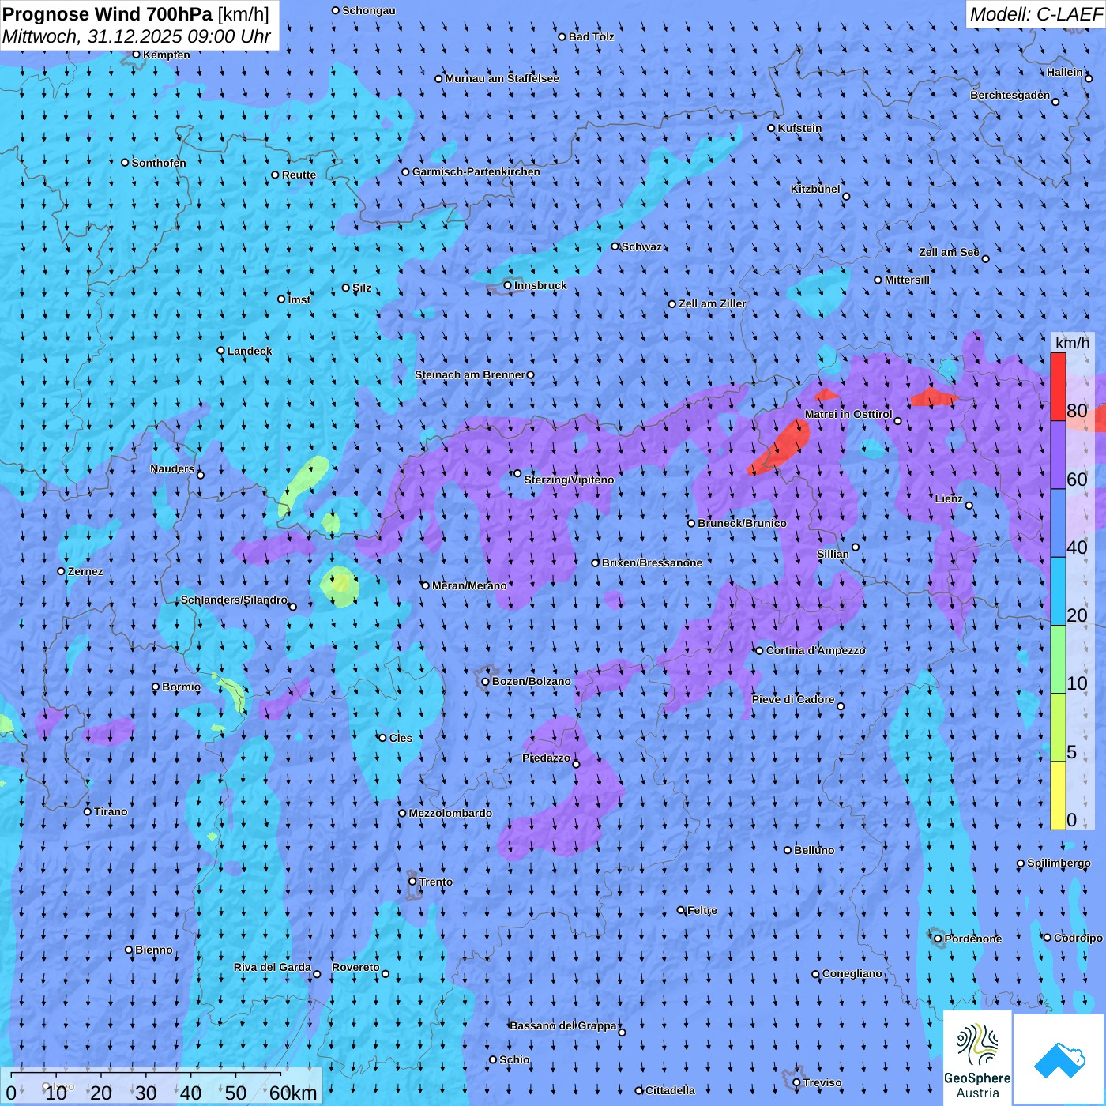The image size is (1106, 1106).
Task: Click the date 'Mittwoch, 31.12.2025 09:00 Uhr'
Action: 137,37
